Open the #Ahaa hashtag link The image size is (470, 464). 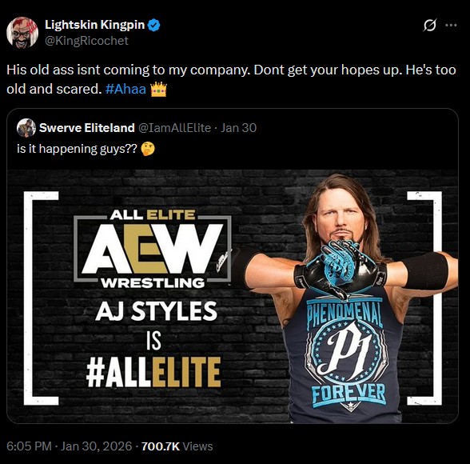click(x=125, y=89)
